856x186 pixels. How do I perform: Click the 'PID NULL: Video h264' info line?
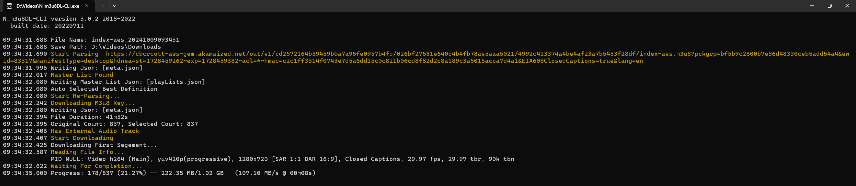tap(282, 159)
